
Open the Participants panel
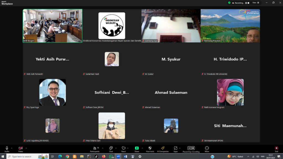point(95,149)
